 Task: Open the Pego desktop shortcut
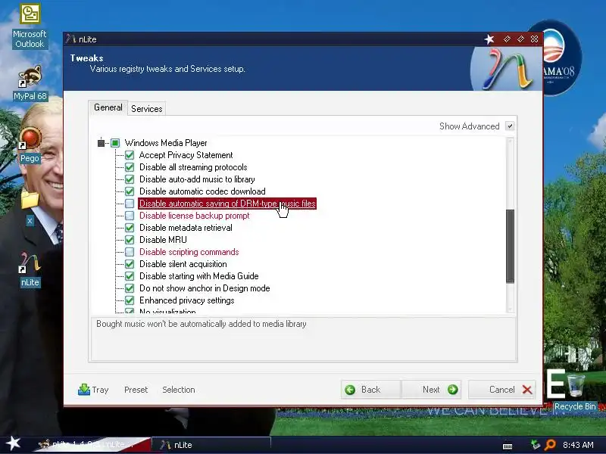(x=30, y=146)
